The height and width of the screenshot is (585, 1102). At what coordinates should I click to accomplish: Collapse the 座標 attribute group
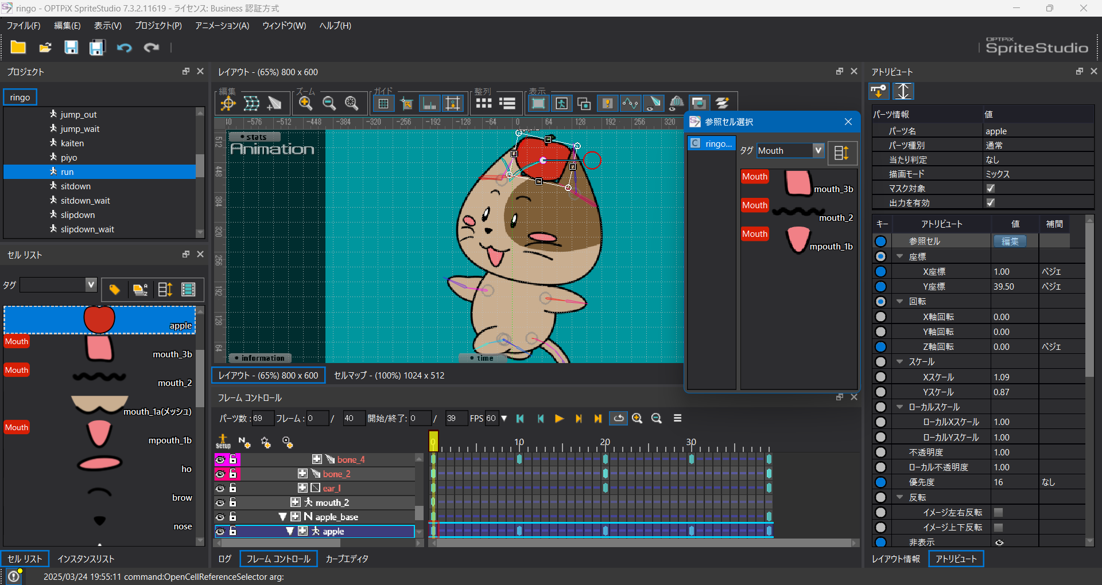click(900, 256)
